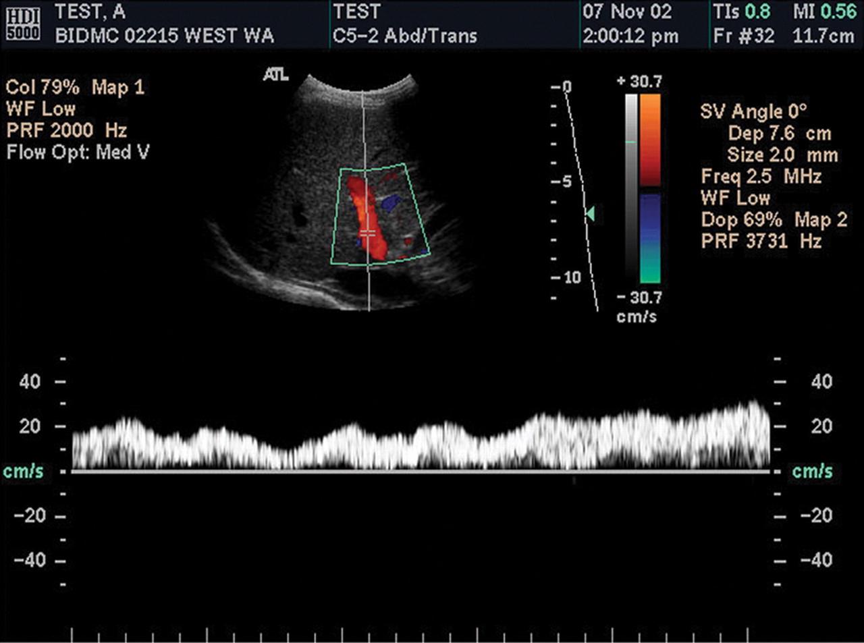Click Dop 69% Map 2 setting

[x=774, y=220]
